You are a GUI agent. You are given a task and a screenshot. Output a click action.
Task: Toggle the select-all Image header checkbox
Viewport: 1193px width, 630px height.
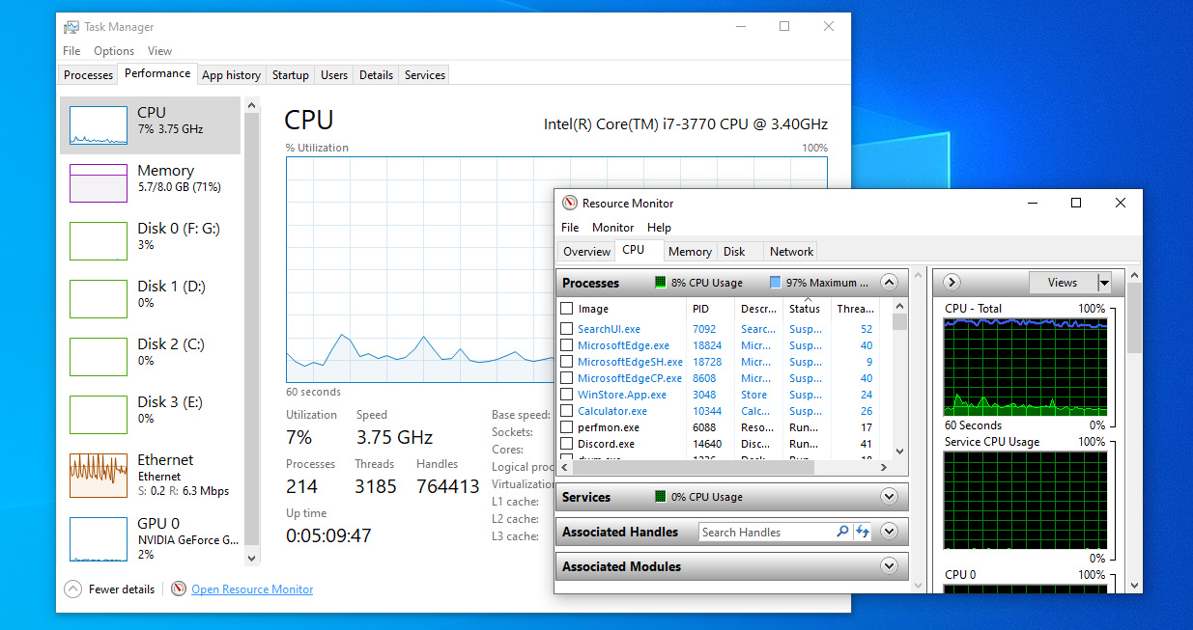coord(567,309)
